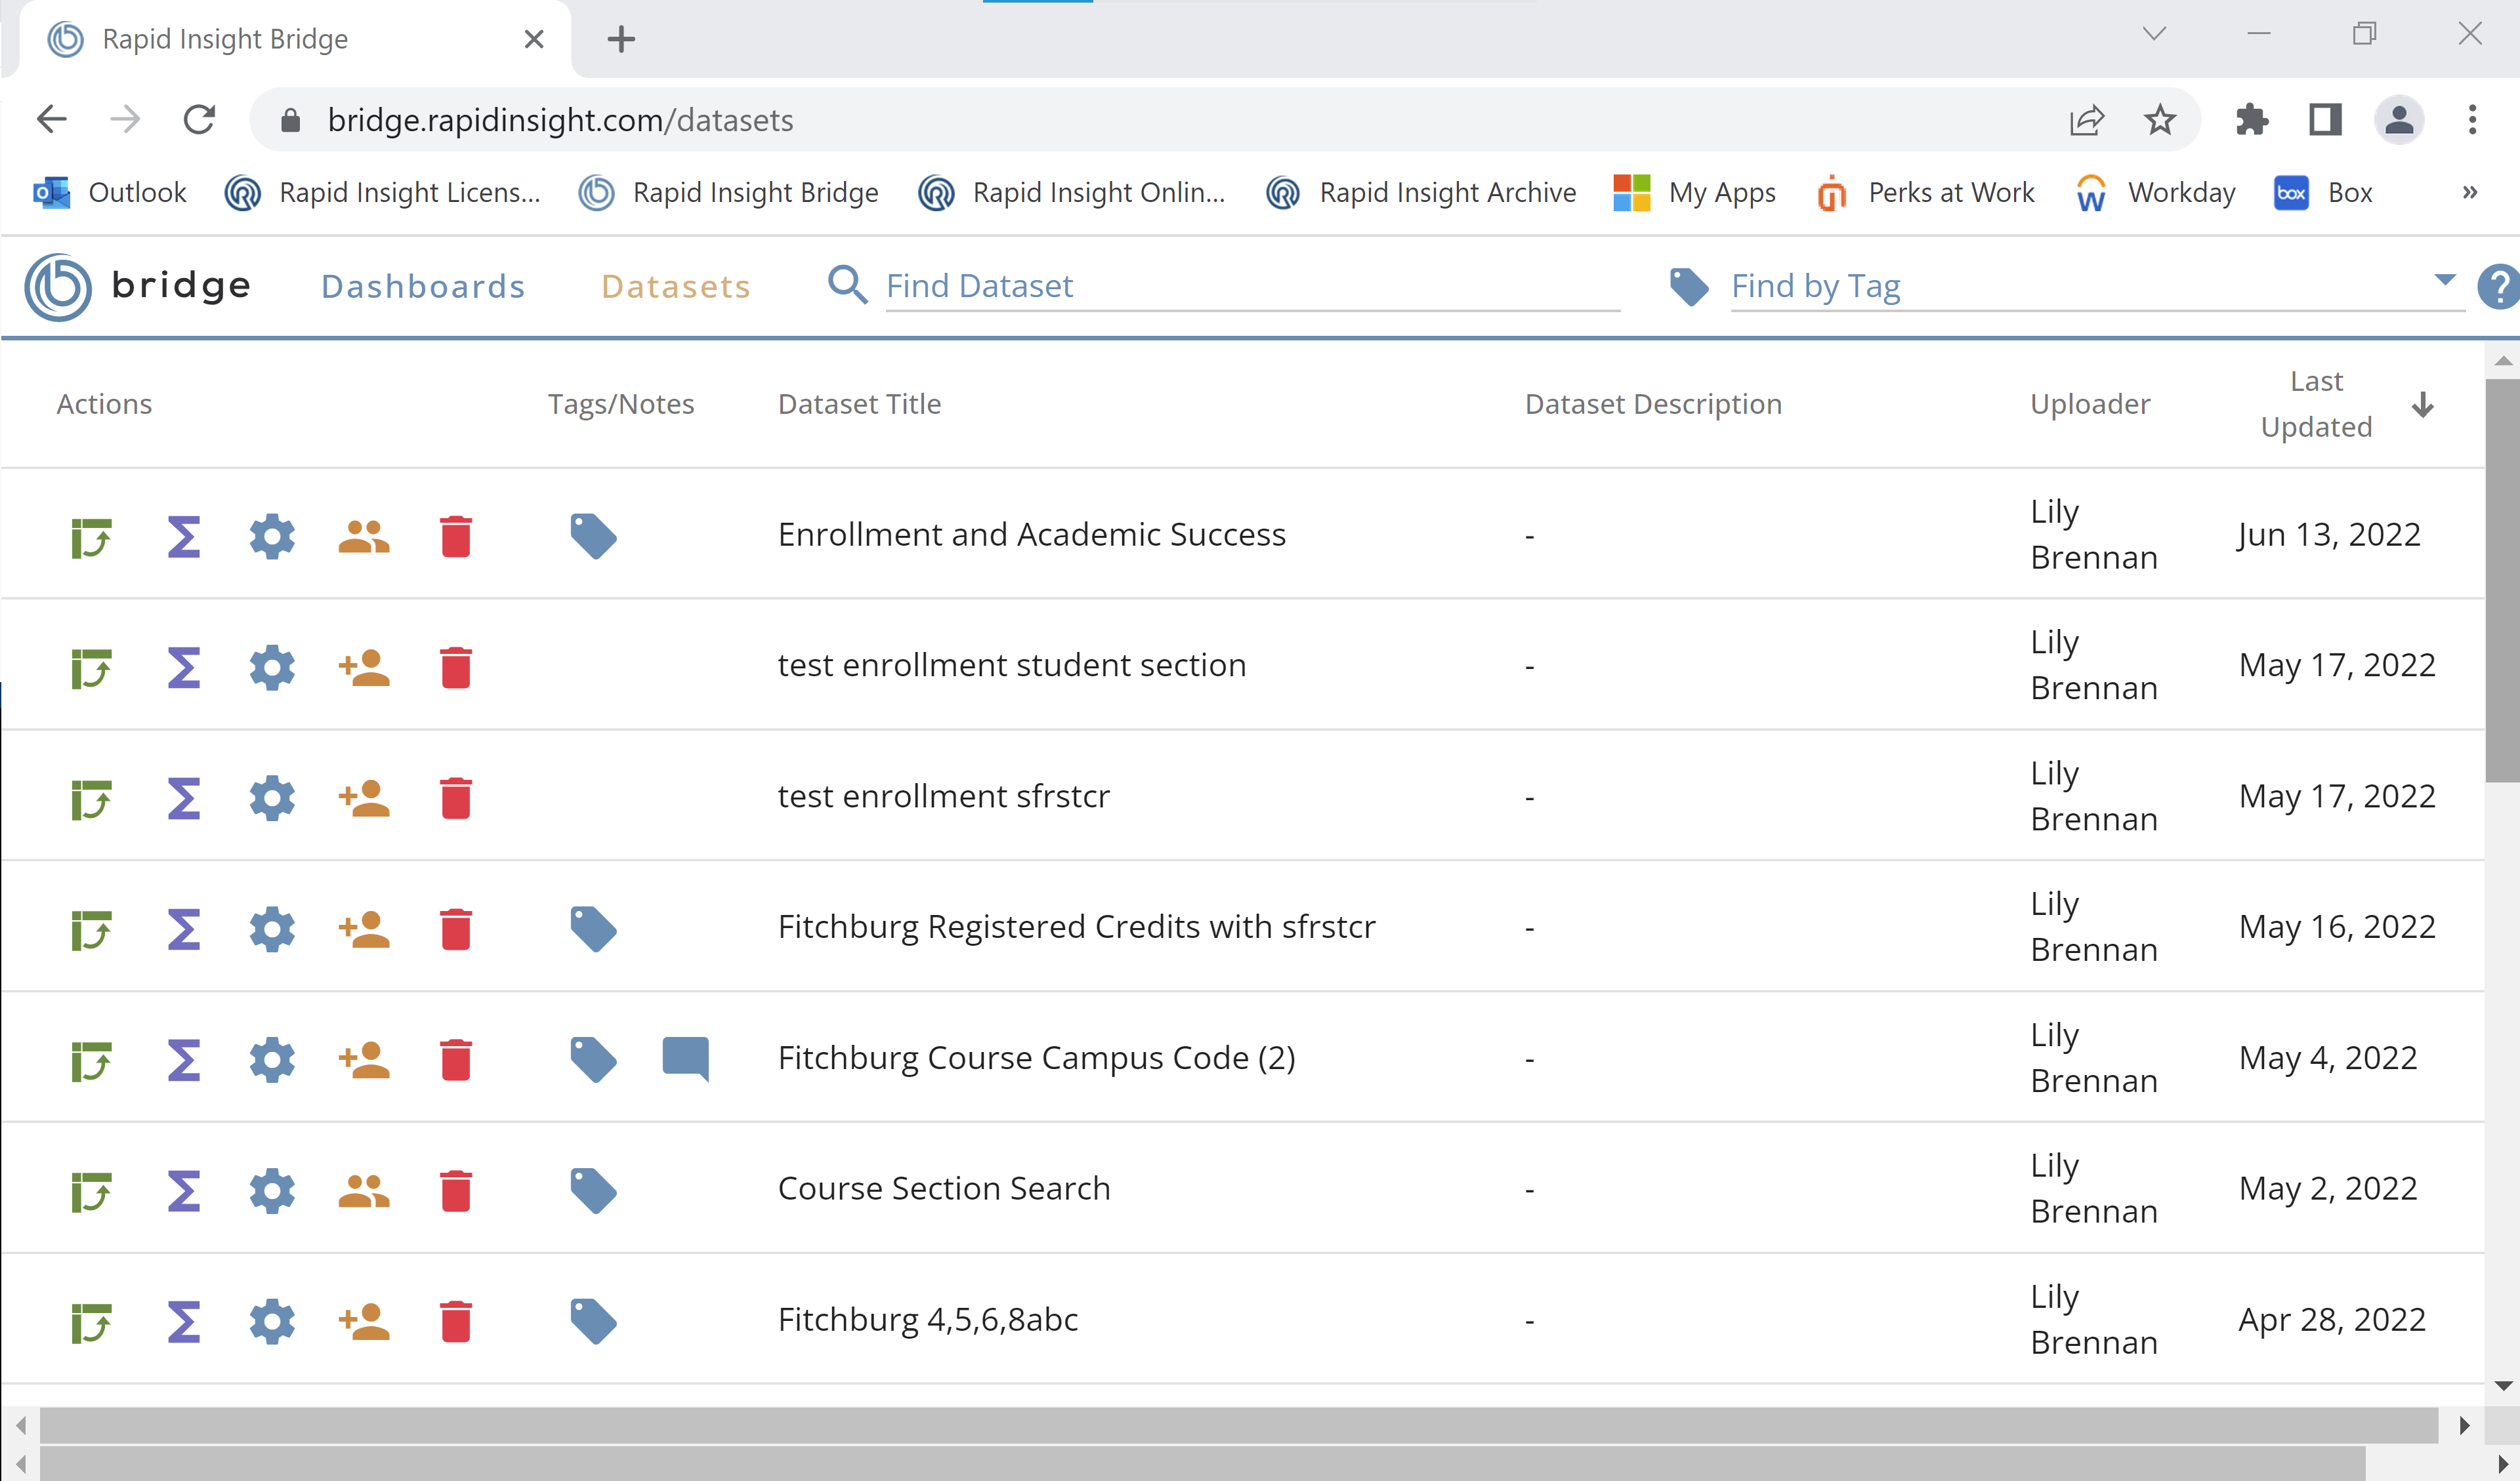Viewport: 2520px width, 1481px height.
Task: Open the note on Fitchburg Course Campus Code (2)
Action: (x=686, y=1059)
